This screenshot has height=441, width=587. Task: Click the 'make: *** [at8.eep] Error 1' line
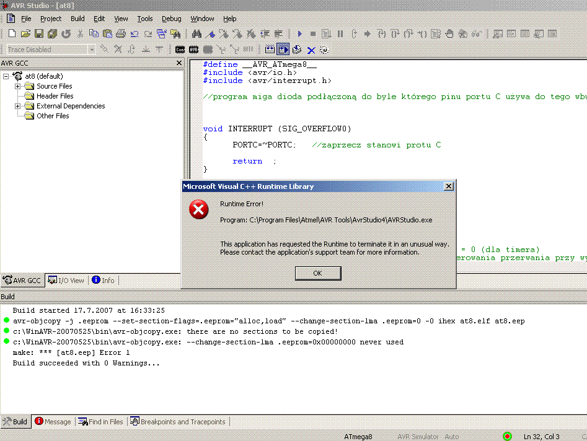pos(71,352)
